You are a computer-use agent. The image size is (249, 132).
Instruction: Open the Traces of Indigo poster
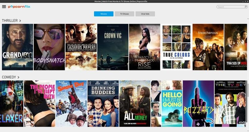pyautogui.click(x=236, y=47)
